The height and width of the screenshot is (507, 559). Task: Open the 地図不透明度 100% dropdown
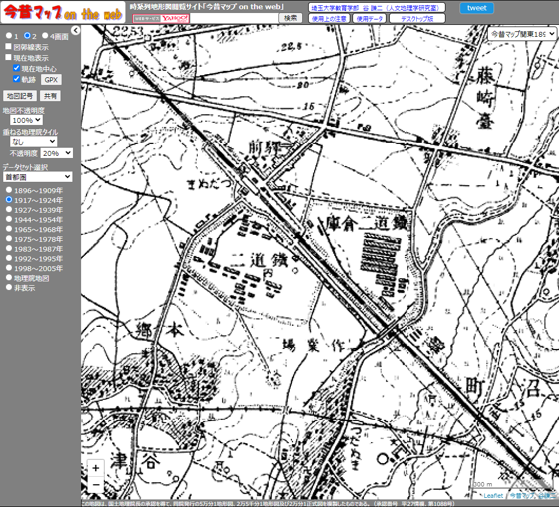click(26, 120)
